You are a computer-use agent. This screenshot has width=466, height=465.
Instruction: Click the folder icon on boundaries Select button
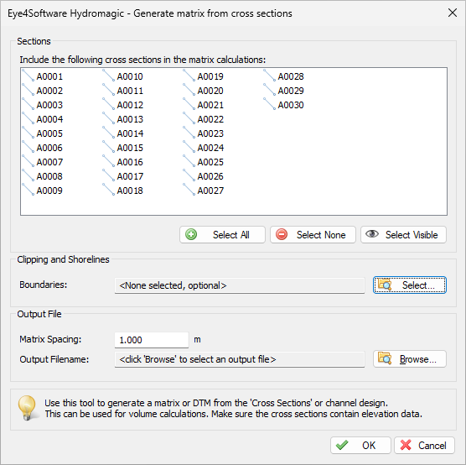point(385,285)
